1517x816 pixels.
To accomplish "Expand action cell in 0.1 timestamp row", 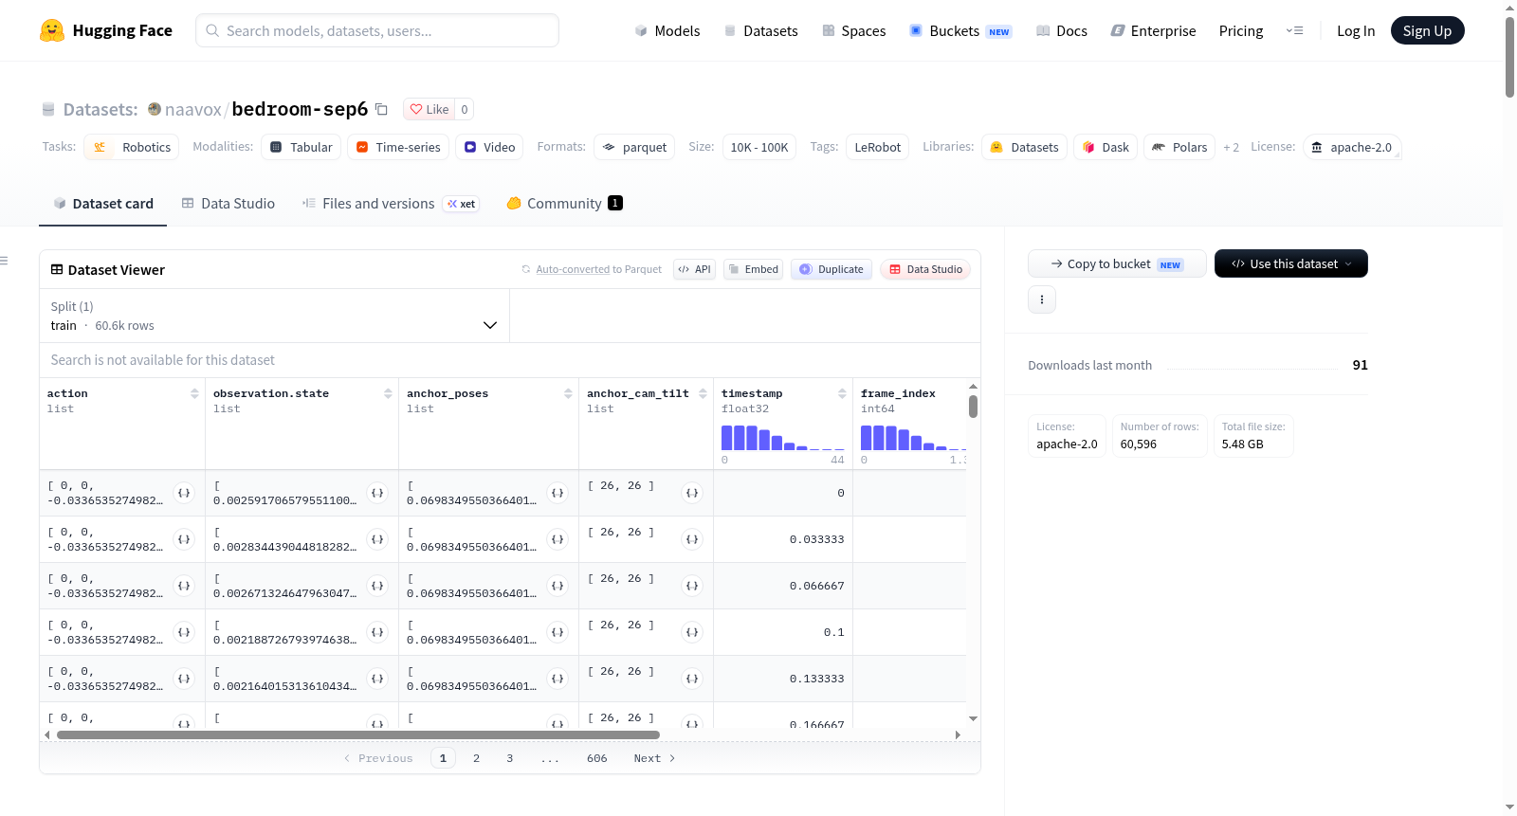I will [184, 632].
